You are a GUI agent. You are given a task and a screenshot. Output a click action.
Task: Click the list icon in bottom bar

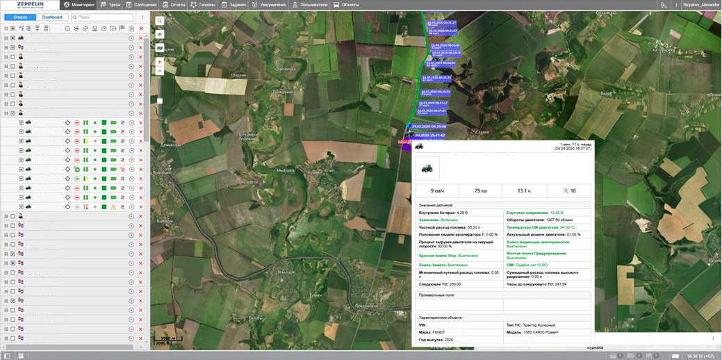click(7, 356)
